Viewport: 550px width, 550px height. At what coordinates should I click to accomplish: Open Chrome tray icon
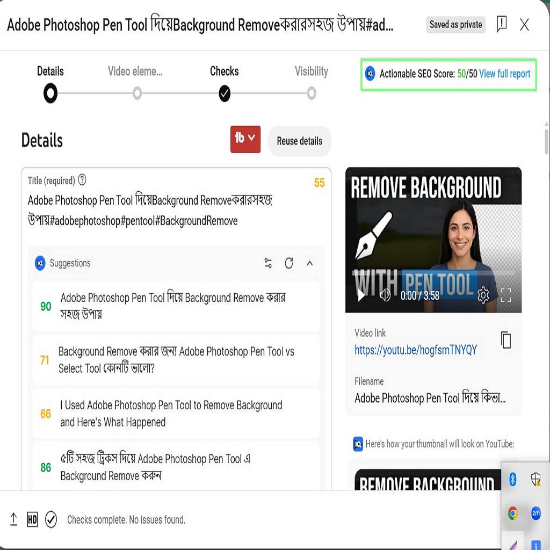pos(512,513)
